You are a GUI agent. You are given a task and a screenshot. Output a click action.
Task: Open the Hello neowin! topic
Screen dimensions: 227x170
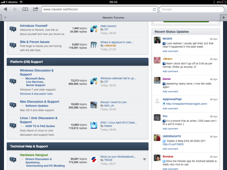pos(108,26)
